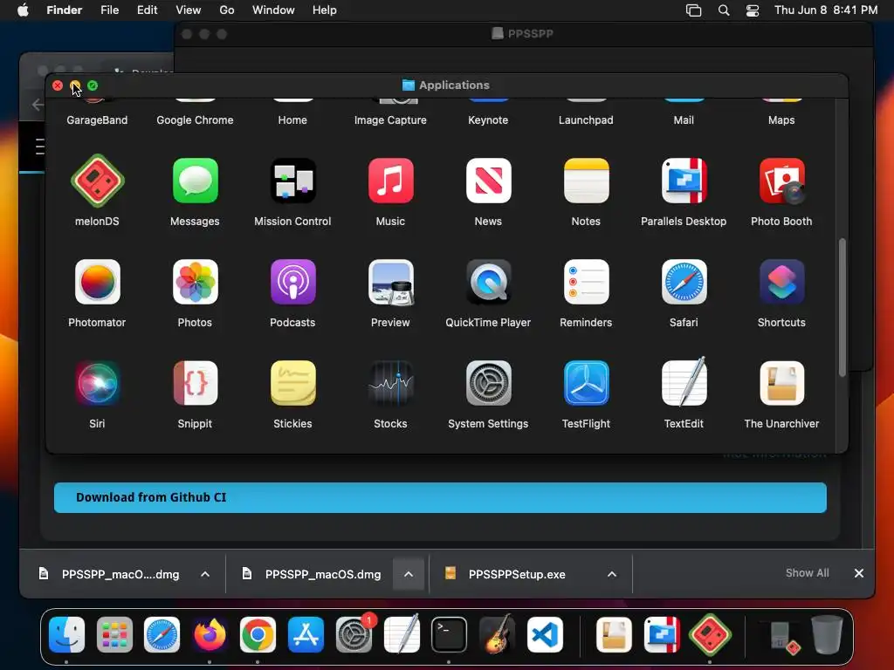Click the Keynote label in Applications
This screenshot has height=670, width=894.
coord(488,120)
